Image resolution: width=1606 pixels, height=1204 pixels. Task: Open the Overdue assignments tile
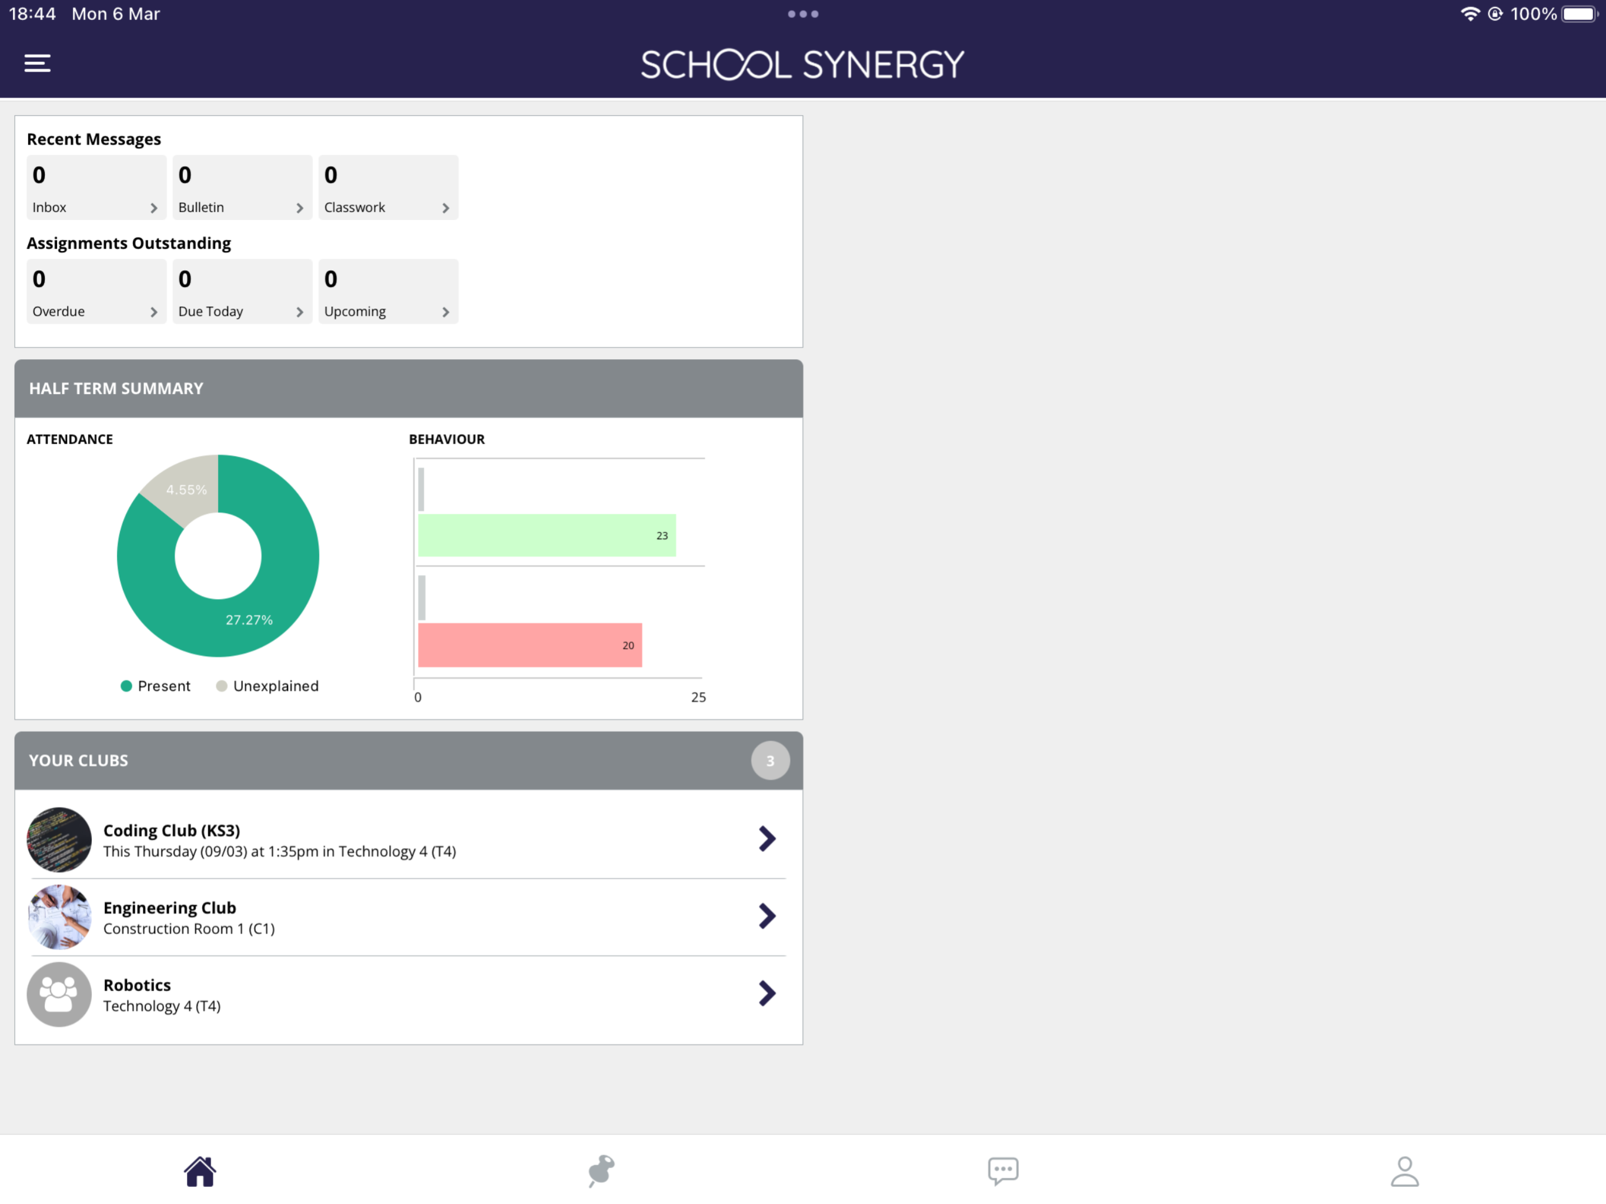tap(96, 291)
